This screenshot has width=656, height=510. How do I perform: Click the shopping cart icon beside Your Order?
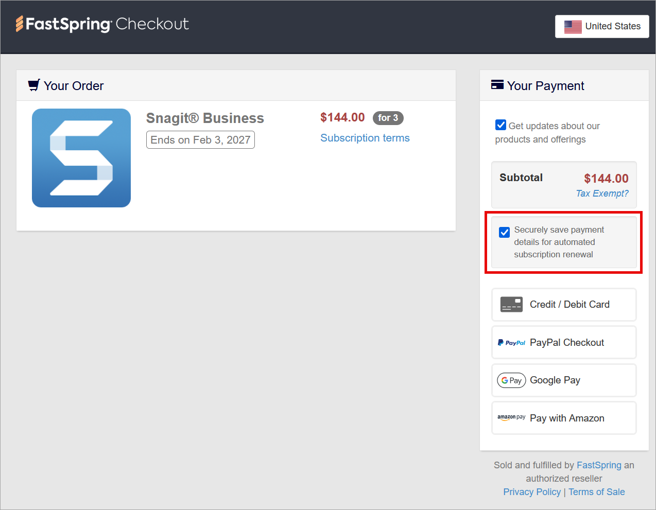pyautogui.click(x=34, y=85)
